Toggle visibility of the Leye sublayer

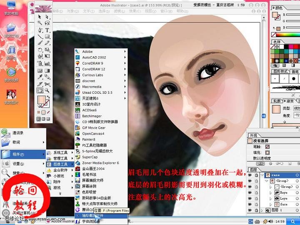250,199
